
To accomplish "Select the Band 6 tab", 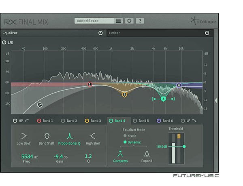I will coord(168,121).
